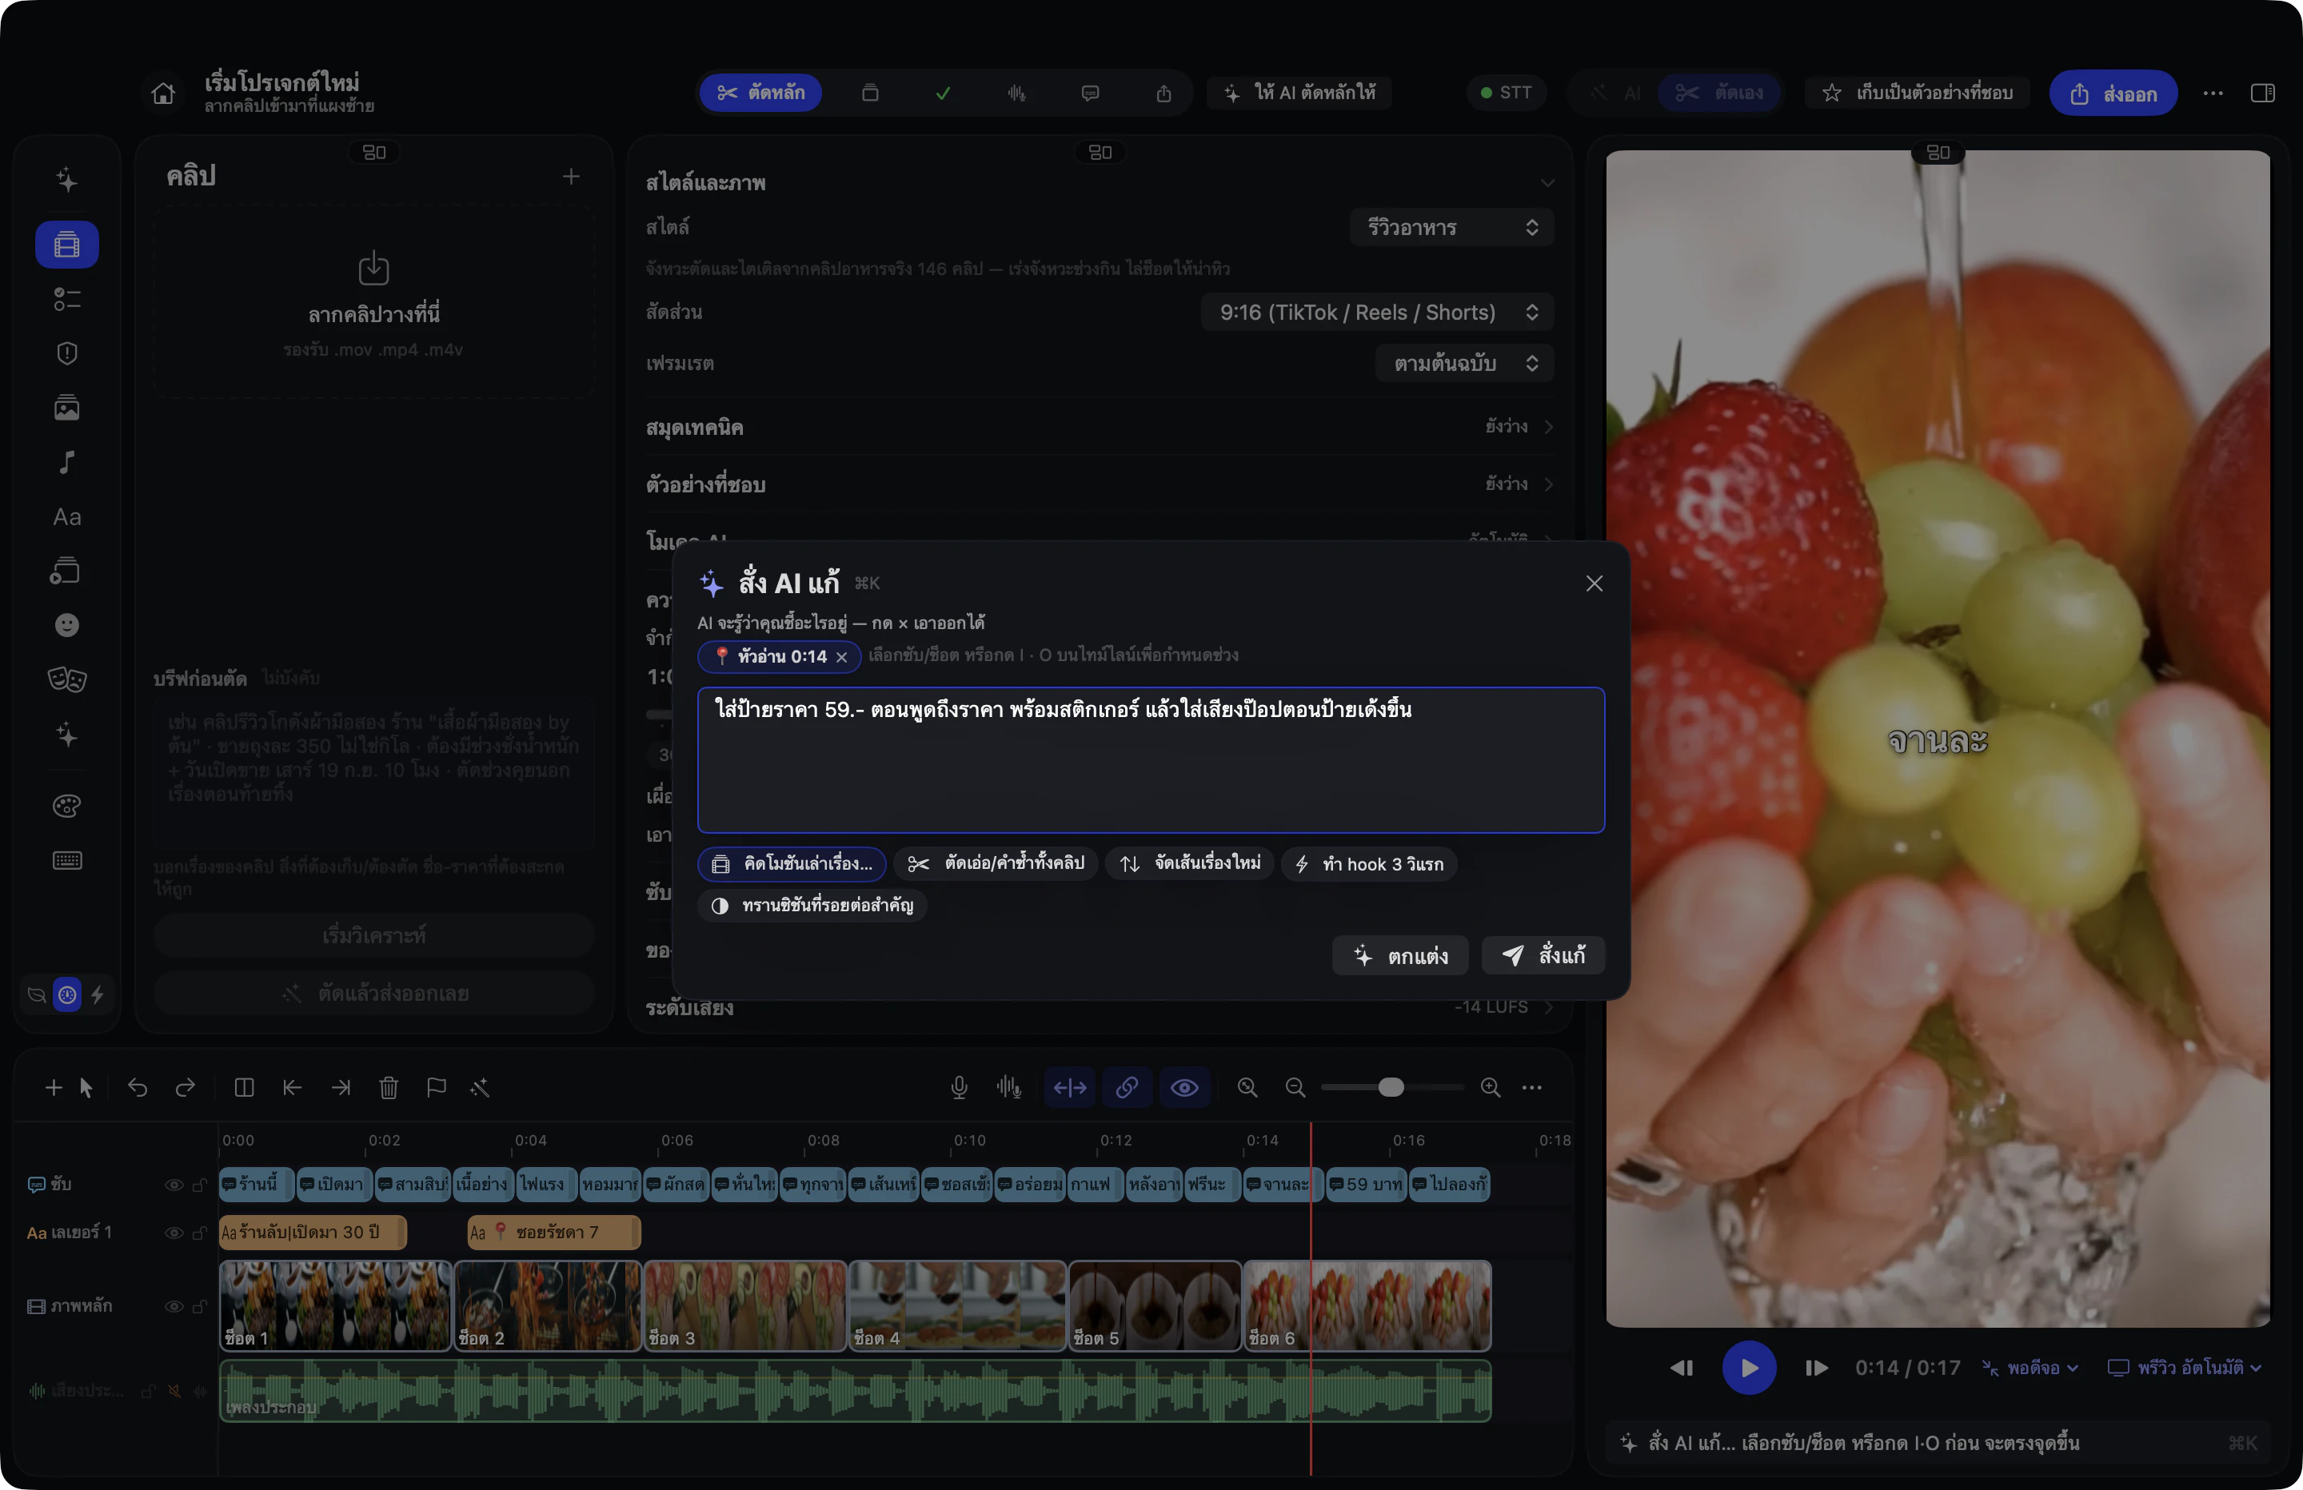
Task: Click the ตกแต่ง button in dialog
Action: (x=1400, y=955)
